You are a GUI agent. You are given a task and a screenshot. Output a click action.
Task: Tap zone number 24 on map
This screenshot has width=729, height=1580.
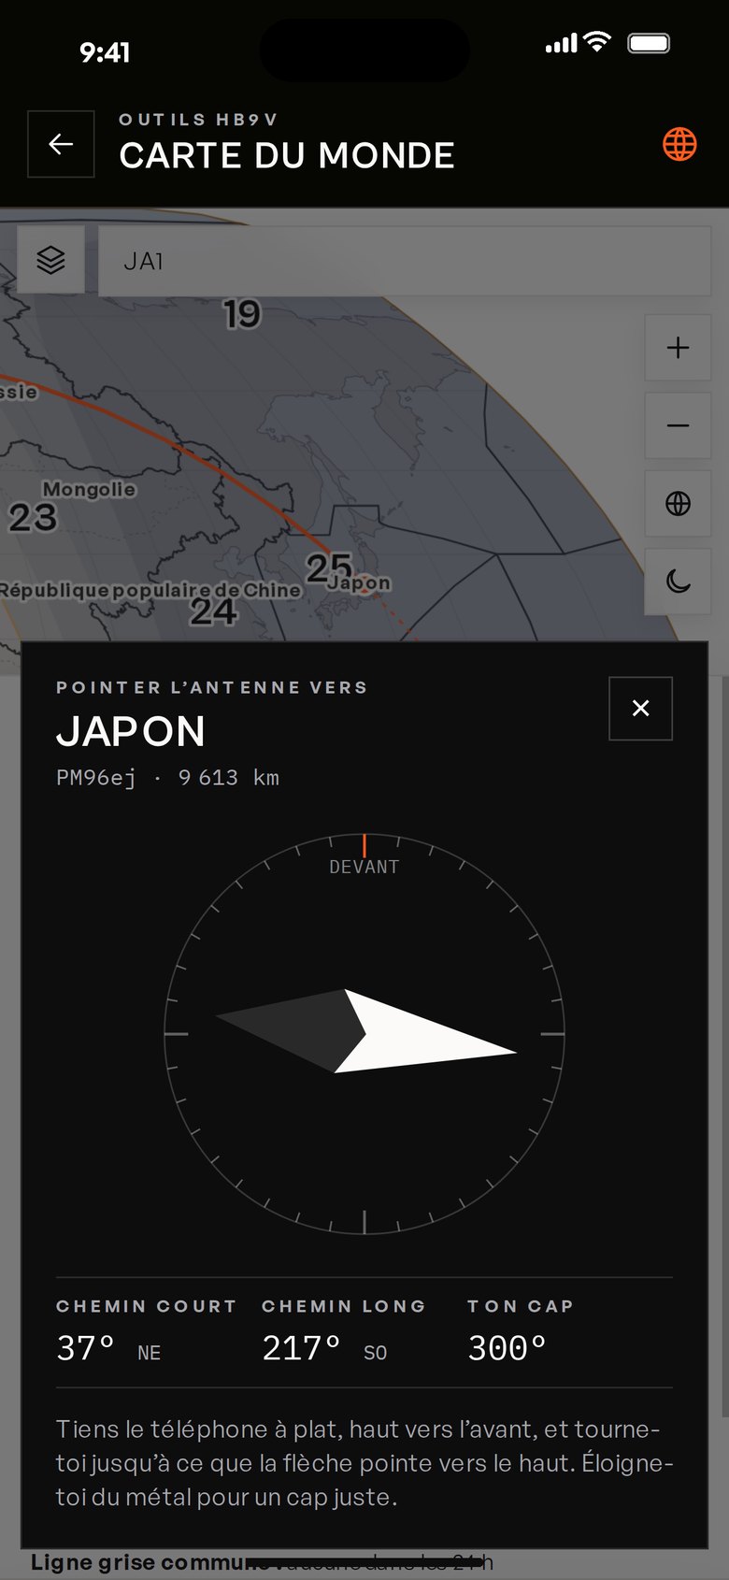pyautogui.click(x=213, y=611)
